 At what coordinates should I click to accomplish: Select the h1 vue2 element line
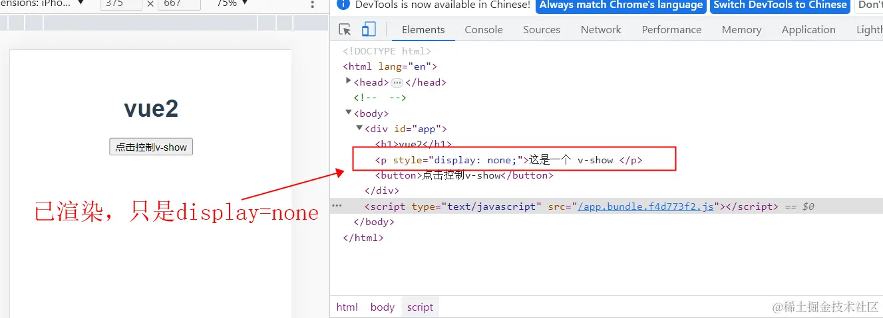tap(413, 144)
